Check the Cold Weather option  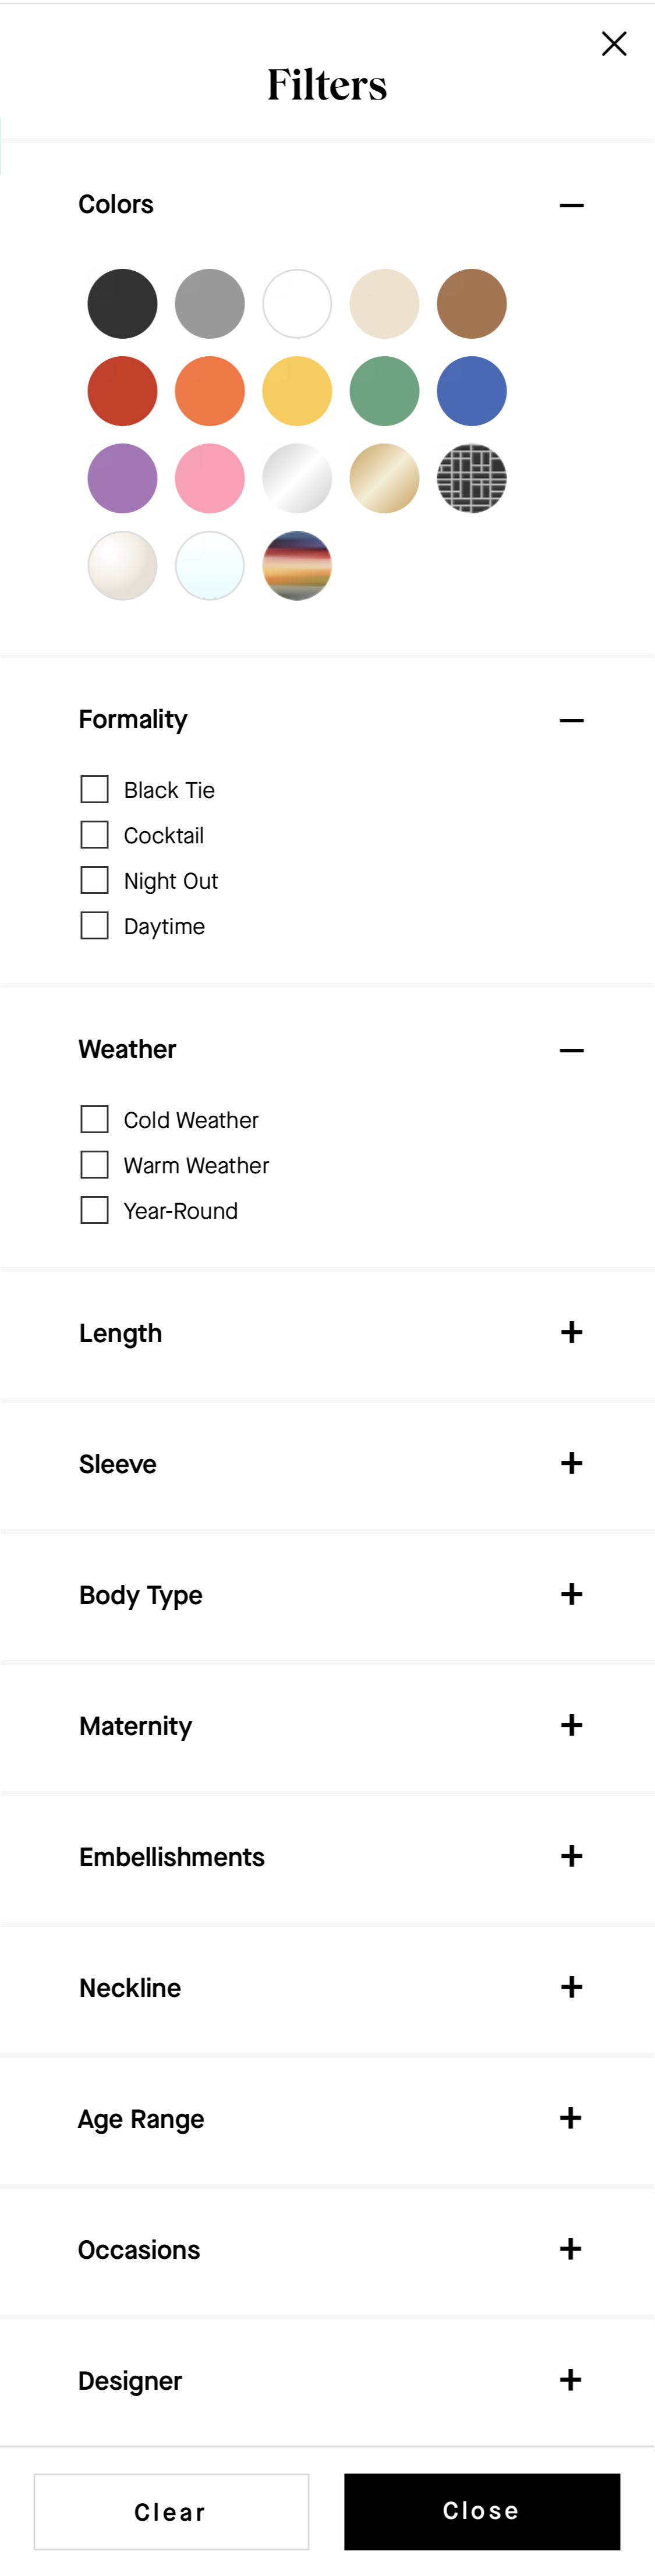[x=94, y=1119]
